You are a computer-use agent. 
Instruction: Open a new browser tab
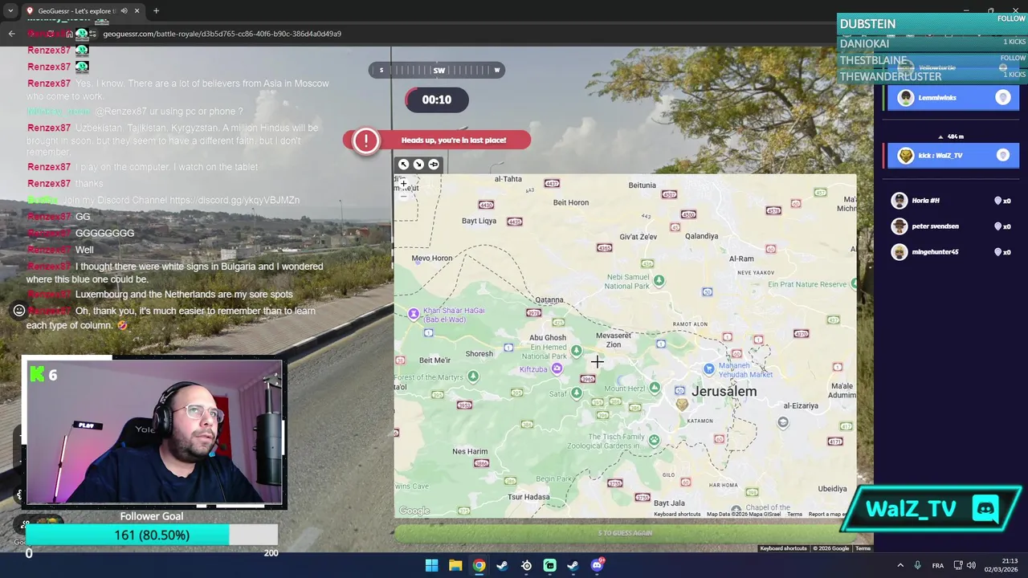pos(156,11)
